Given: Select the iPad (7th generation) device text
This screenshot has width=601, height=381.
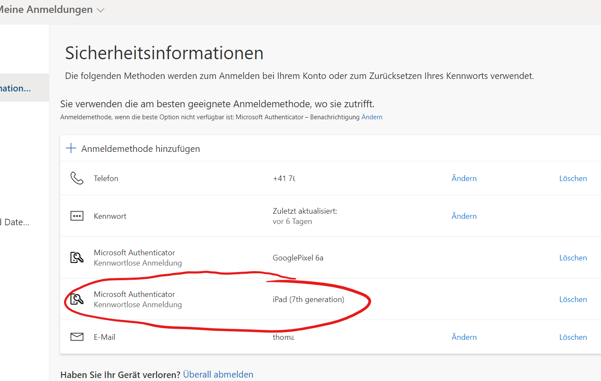Looking at the screenshot, I should point(308,299).
